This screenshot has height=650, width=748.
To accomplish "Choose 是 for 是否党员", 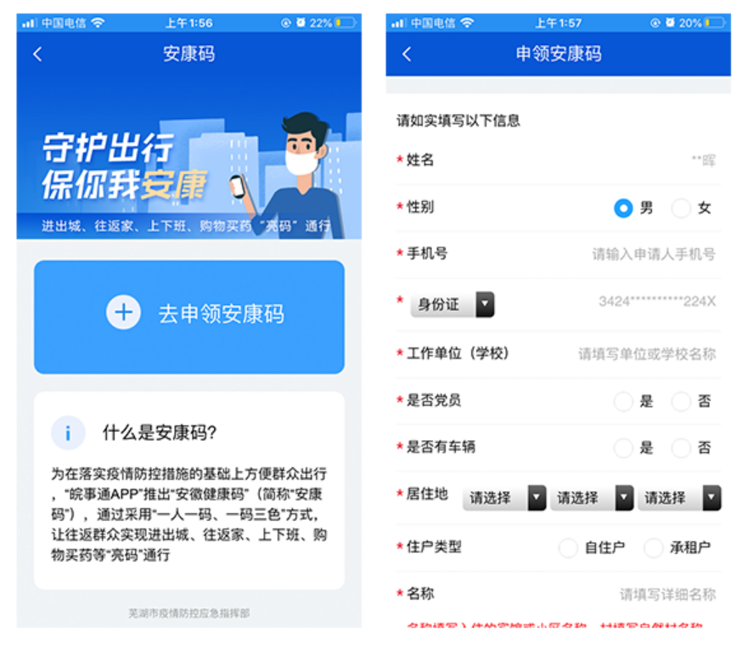I will click(623, 401).
